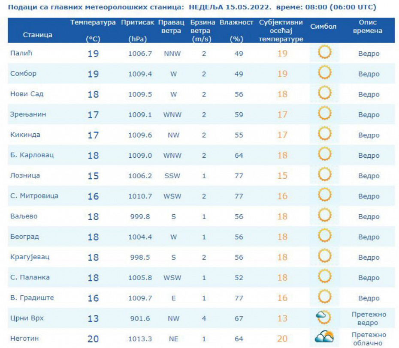Click the sunny symbol in Ваљево row

point(325,215)
